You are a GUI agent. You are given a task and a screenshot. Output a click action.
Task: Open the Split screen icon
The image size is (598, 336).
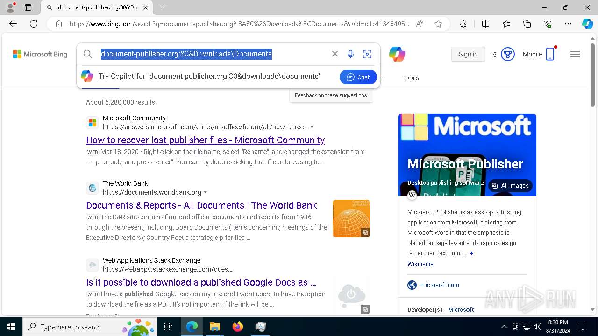(x=485, y=24)
